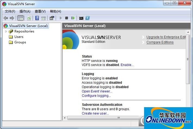This screenshot has height=129, width=193.
Task: Toggle the show/hide action pane button
Action: point(43,18)
